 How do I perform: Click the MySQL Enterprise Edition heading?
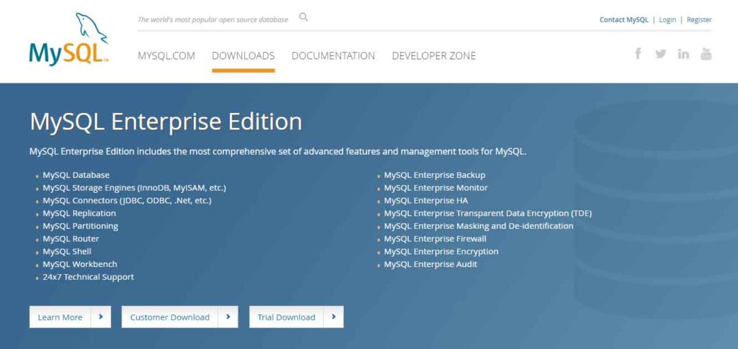166,122
